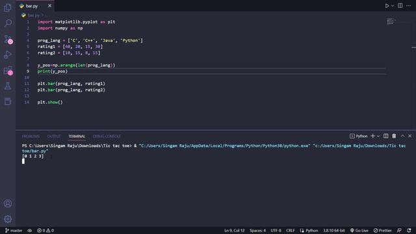The width and height of the screenshot is (416, 234).
Task: Open run options dropdown next to play
Action: [x=393, y=6]
